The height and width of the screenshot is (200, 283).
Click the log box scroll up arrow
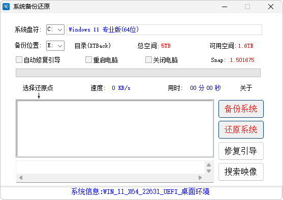tap(209, 165)
